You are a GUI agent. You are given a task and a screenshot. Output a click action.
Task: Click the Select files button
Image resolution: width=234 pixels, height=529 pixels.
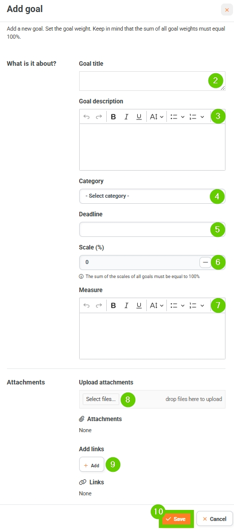pos(101,399)
